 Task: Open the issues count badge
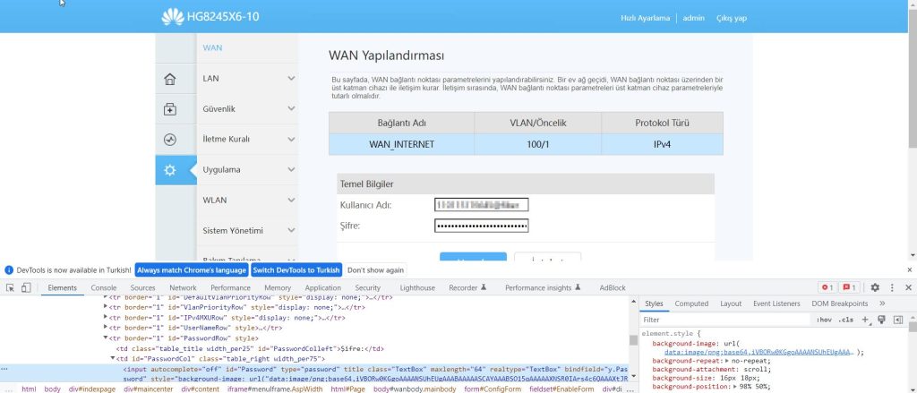coord(849,287)
